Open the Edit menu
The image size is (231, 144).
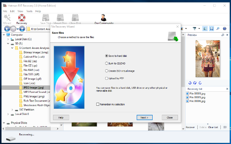pos(12,11)
